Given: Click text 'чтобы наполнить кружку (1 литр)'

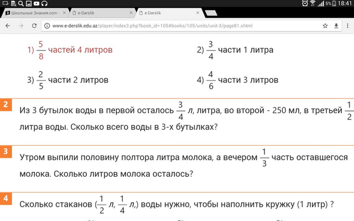Looking at the screenshot, I should 261,204.
